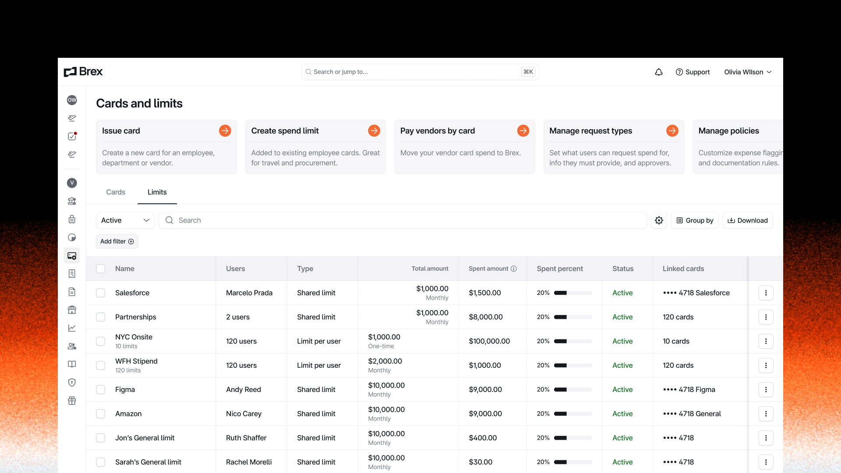Click the limits Search input field

pyautogui.click(x=403, y=220)
